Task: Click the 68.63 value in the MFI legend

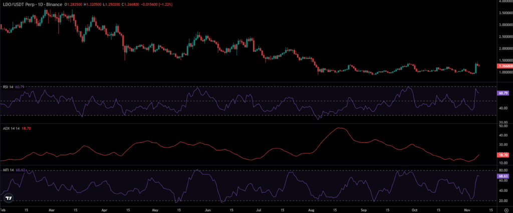Action: [20, 170]
